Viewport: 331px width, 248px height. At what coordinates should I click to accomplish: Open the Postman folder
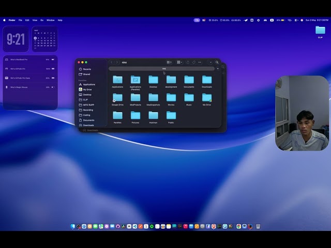153,117
